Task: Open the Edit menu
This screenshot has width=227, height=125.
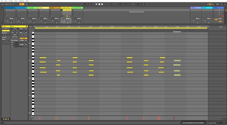Action: pos(6,1)
